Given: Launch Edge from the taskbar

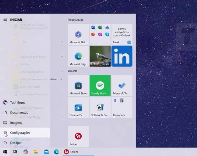Looking at the screenshot, I should click(x=57, y=152).
